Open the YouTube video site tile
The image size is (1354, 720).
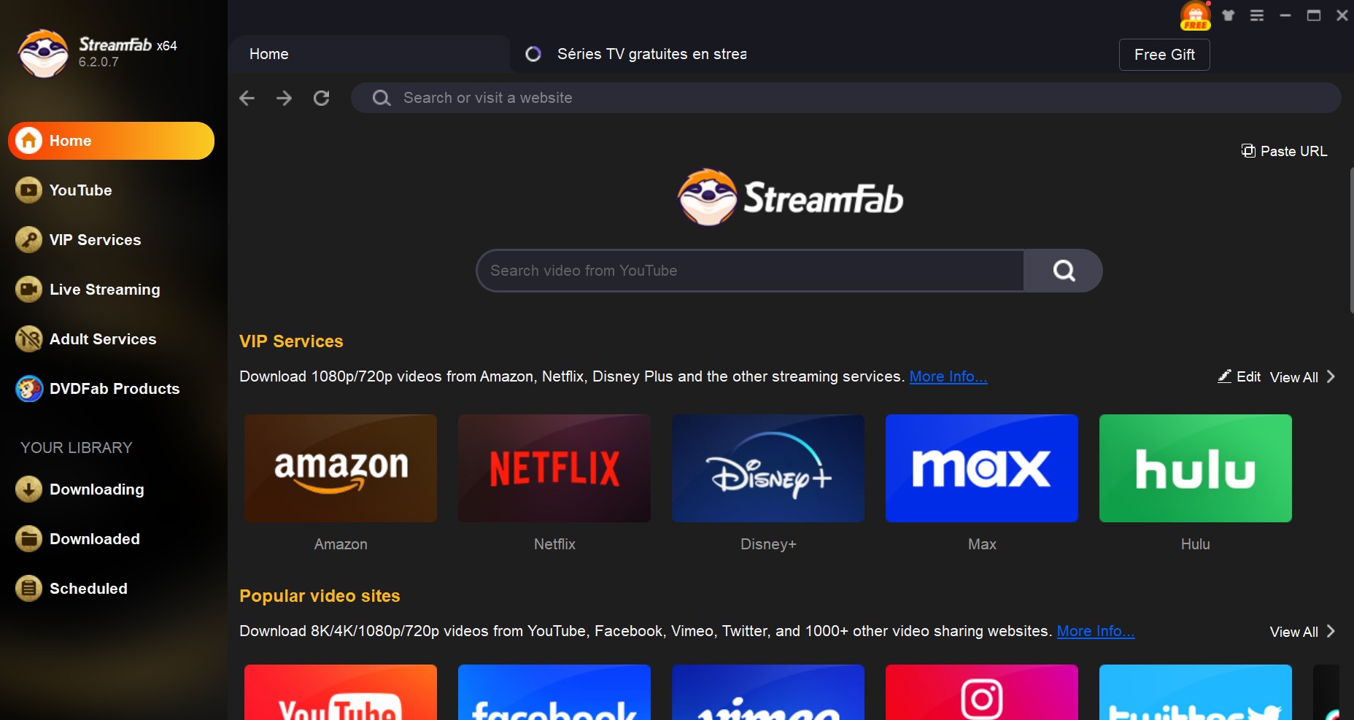tap(341, 692)
